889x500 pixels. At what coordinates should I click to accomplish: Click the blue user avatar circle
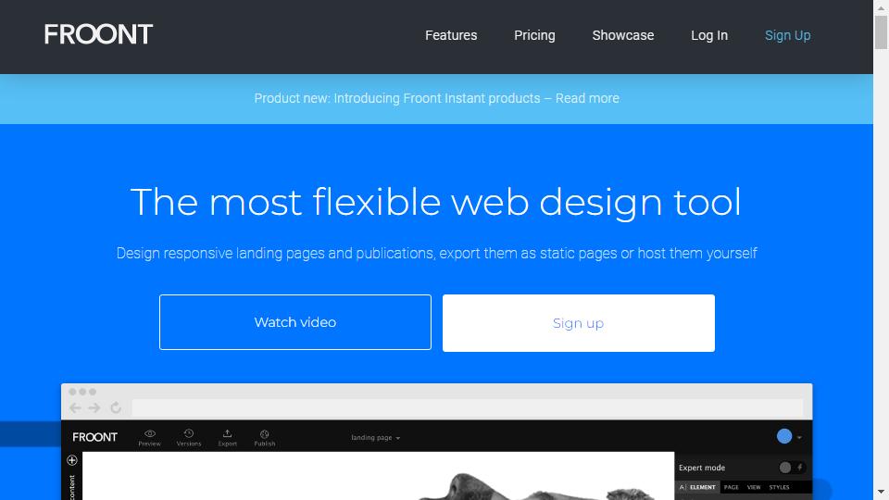(x=784, y=436)
